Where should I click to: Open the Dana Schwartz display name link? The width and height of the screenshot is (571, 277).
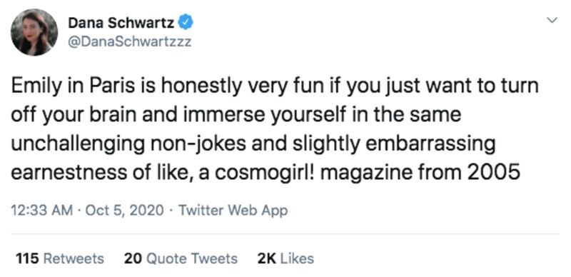pyautogui.click(x=121, y=24)
